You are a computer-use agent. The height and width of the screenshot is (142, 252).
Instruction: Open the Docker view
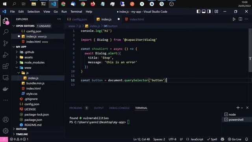tap(6, 89)
